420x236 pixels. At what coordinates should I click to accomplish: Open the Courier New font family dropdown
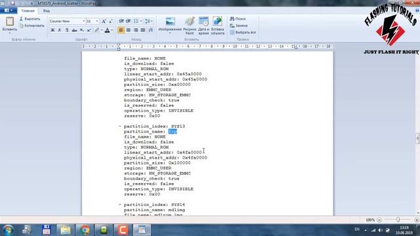[x=84, y=21]
